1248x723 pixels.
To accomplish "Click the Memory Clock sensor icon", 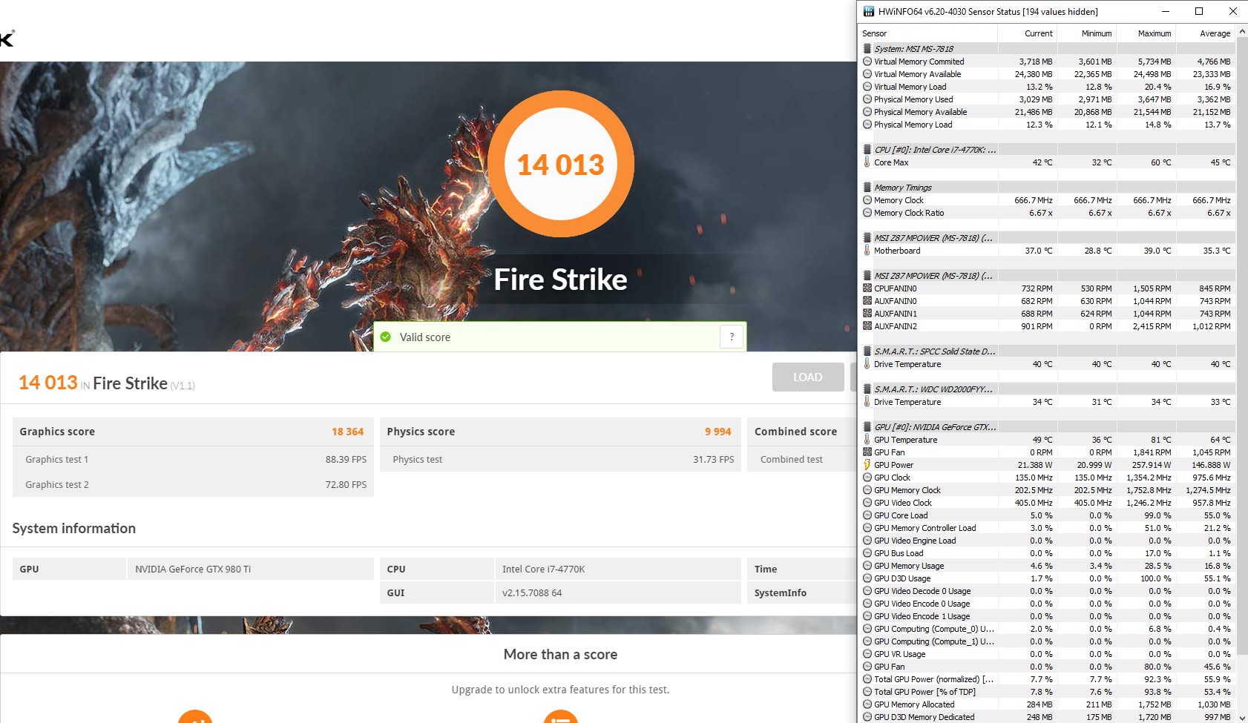I will click(x=867, y=200).
